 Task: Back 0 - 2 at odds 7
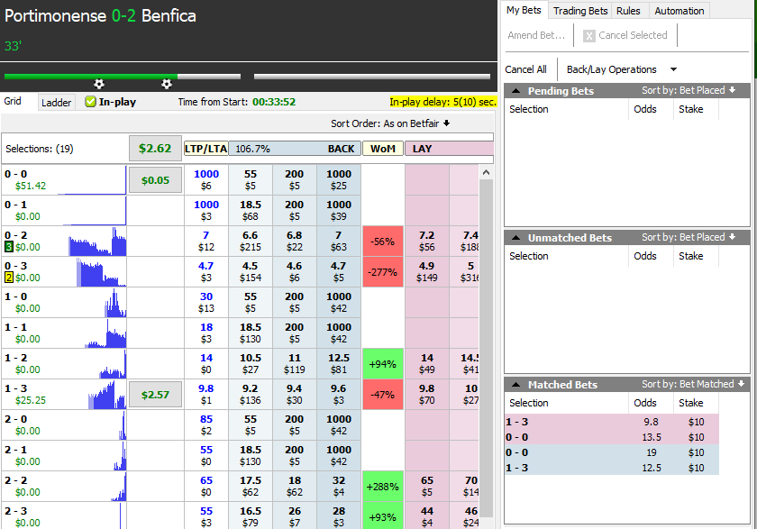pos(339,242)
